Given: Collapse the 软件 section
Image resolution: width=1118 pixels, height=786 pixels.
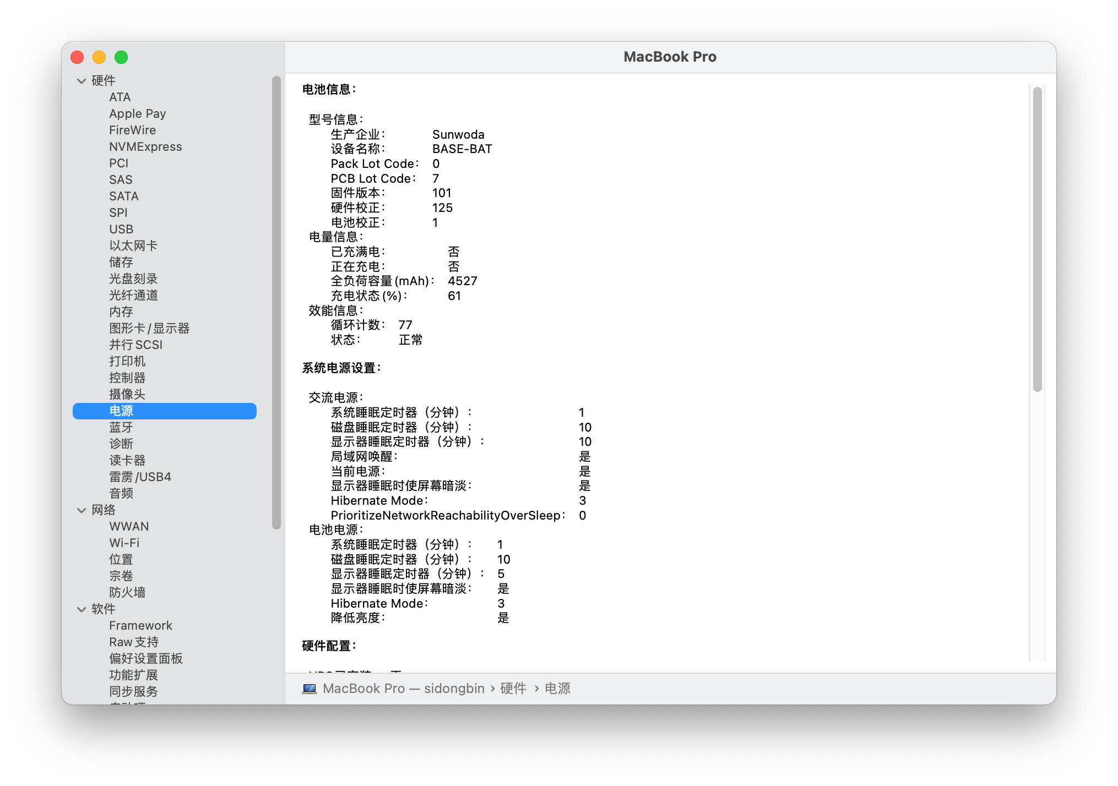Looking at the screenshot, I should (x=81, y=609).
